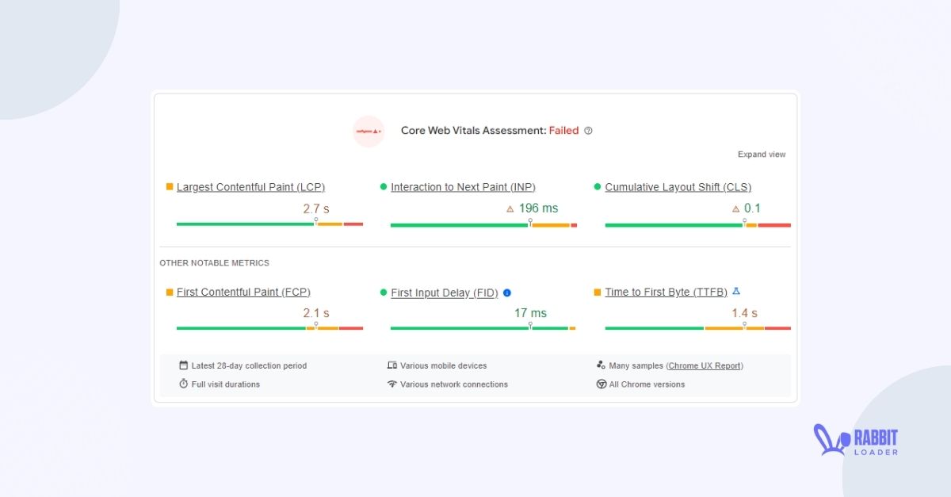Click the calendar icon before collection period
The width and height of the screenshot is (951, 497).
click(183, 365)
